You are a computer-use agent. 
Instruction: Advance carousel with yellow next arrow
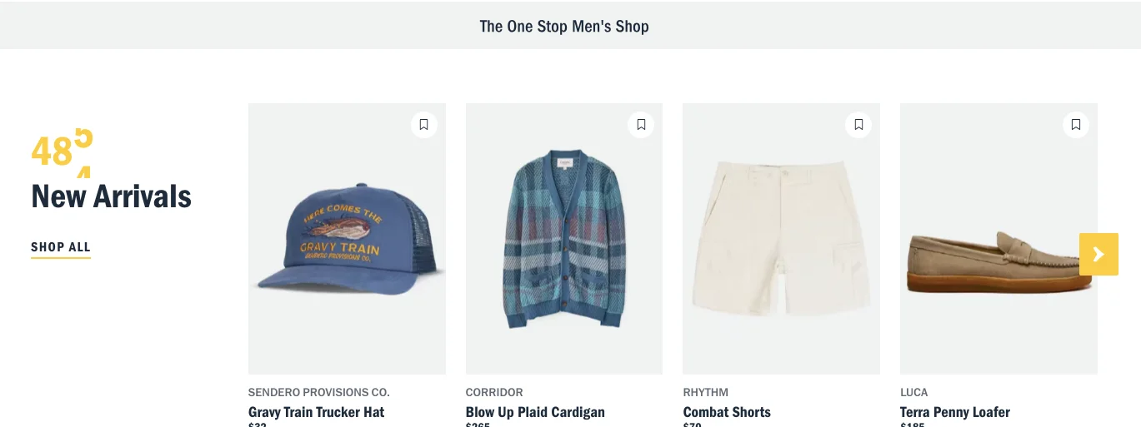point(1098,254)
